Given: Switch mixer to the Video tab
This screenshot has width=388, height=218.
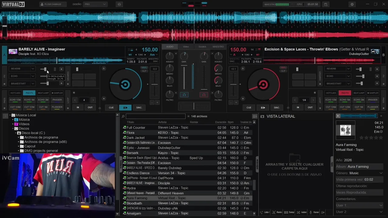Looking at the screenshot, I should 186,47.
